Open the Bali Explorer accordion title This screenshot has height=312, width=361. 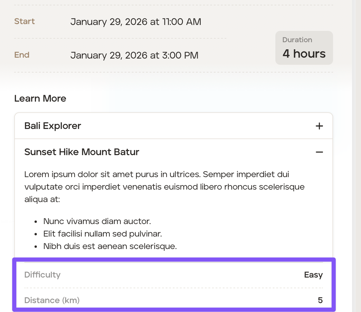53,126
